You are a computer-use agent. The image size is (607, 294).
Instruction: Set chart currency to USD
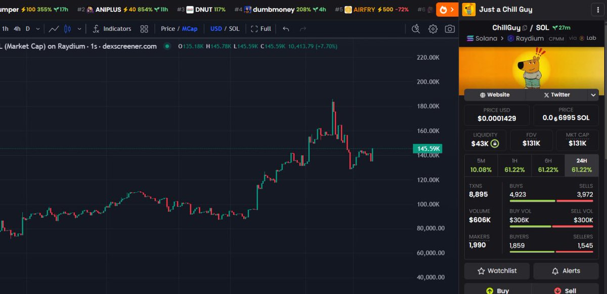(216, 29)
